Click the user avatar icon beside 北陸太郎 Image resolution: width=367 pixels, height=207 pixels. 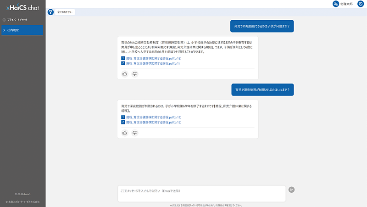[x=336, y=4]
